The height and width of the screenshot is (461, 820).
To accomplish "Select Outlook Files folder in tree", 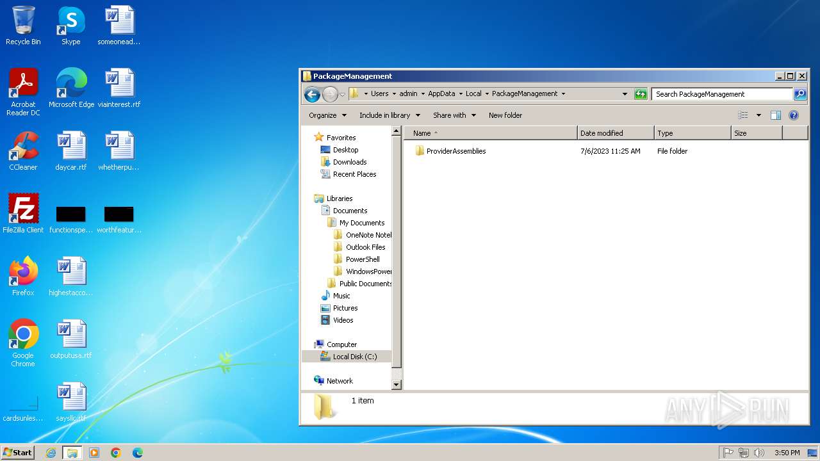I will [359, 247].
